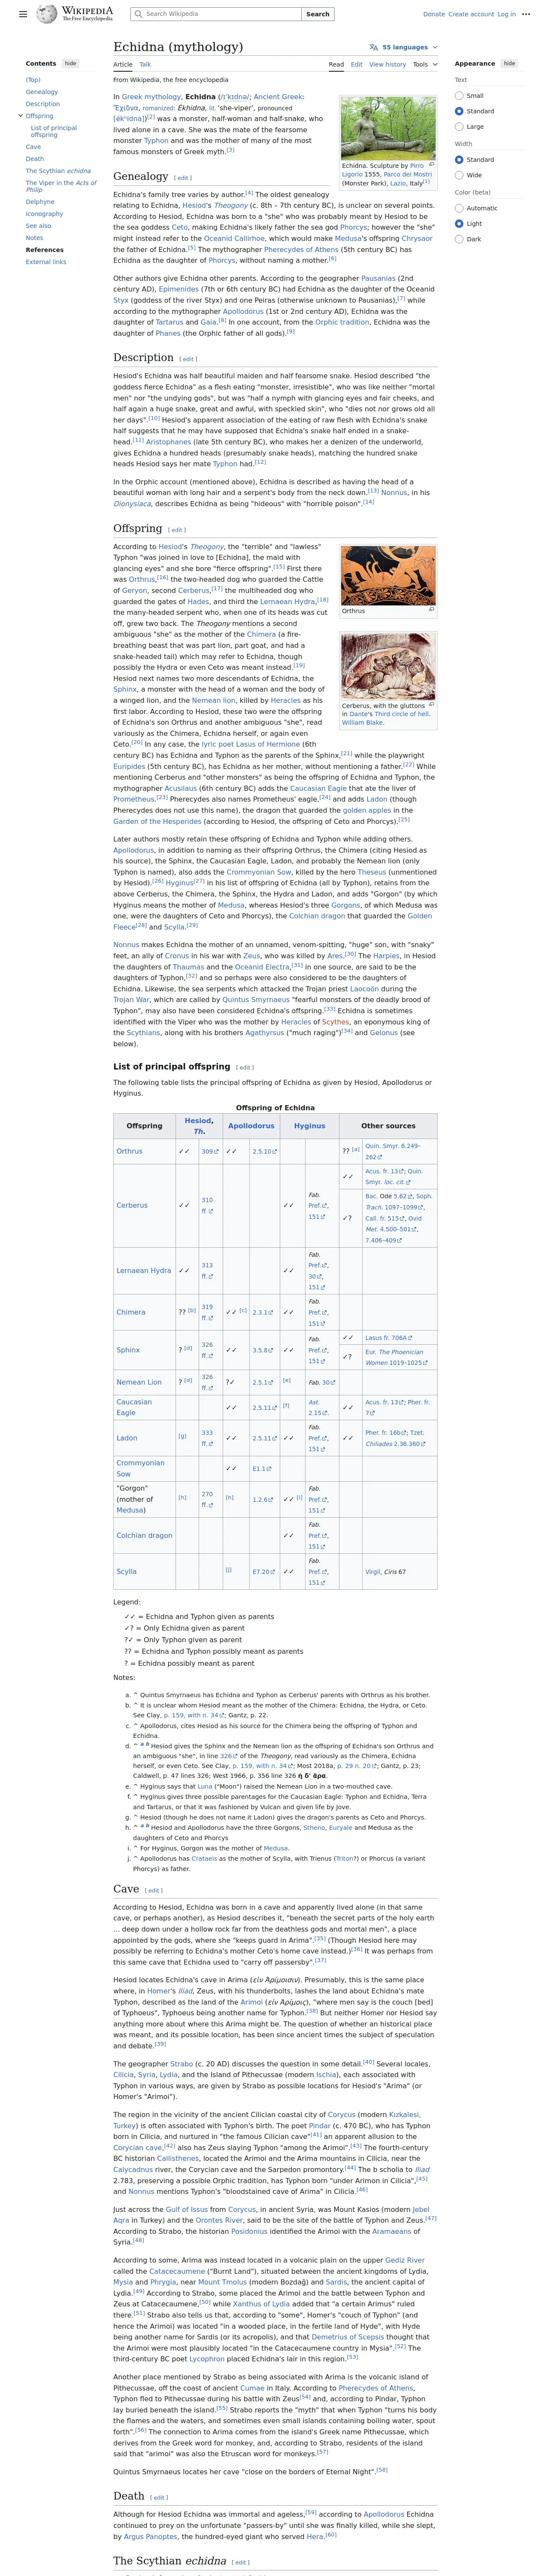Edit the Description section
551x2576 pixels.
click(189, 359)
